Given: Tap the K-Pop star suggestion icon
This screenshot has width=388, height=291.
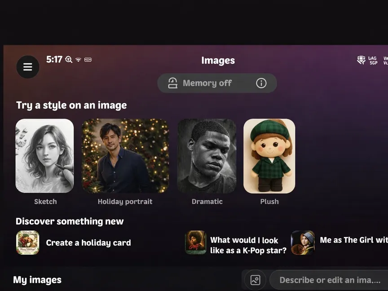Looking at the screenshot, I should click(196, 243).
